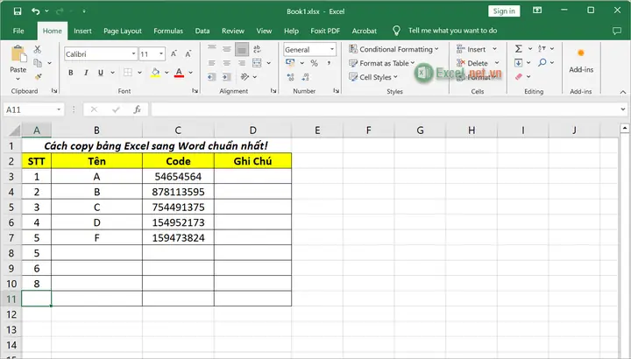Click the Sort & Filter icon
Image resolution: width=631 pixels, height=359 pixels.
(542, 49)
